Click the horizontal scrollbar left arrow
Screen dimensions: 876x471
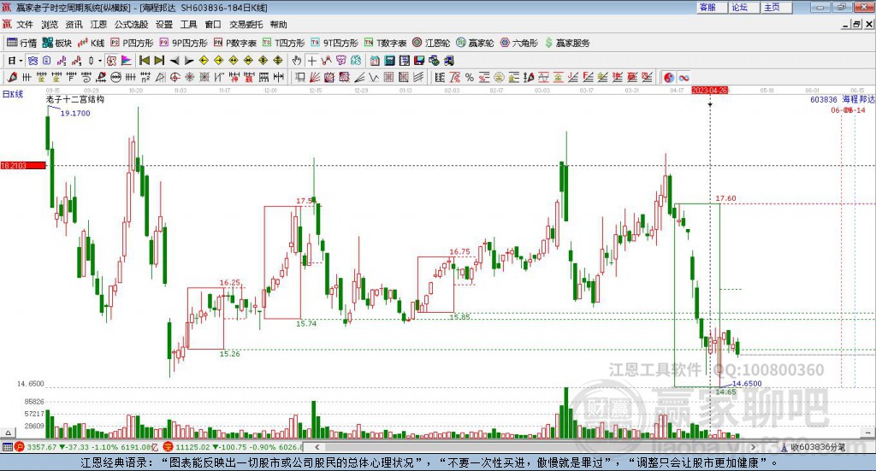coord(317,447)
